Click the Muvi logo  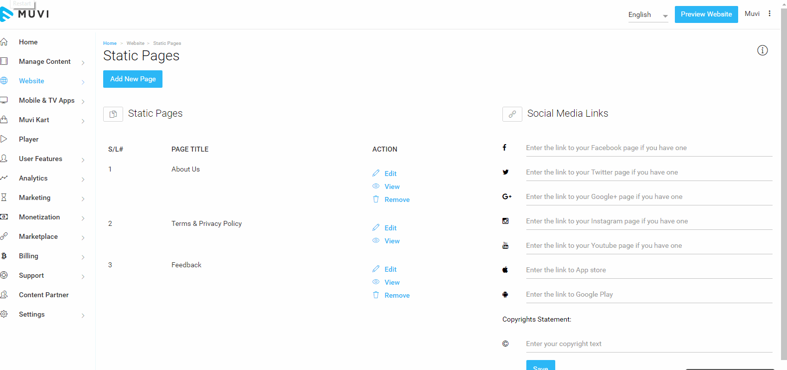click(x=24, y=14)
